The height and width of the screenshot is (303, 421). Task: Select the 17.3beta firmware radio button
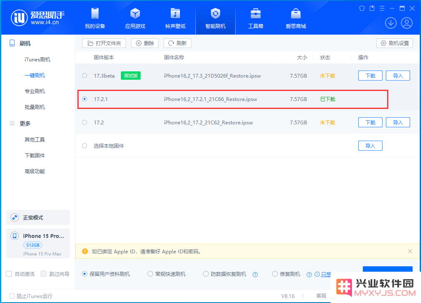(x=85, y=76)
